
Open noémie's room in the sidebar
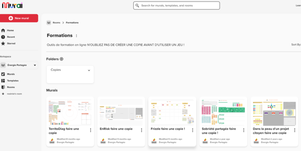(x=14, y=94)
